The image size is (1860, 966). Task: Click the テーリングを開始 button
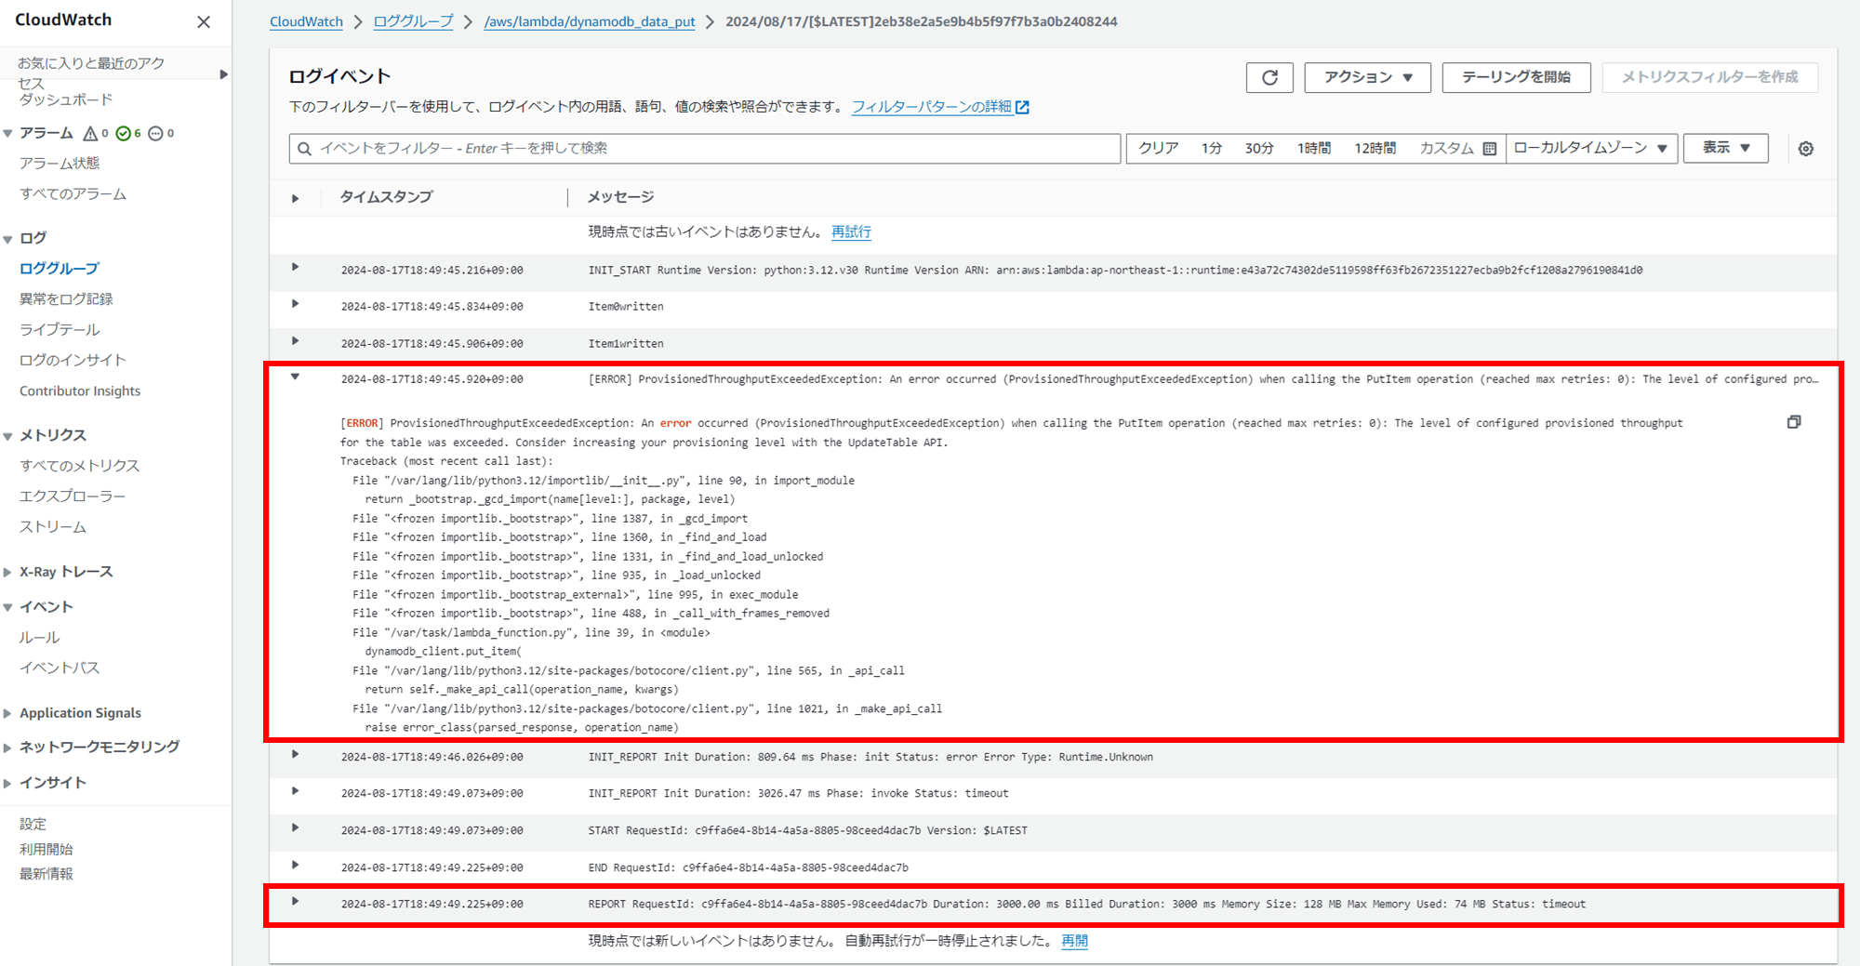tap(1516, 77)
